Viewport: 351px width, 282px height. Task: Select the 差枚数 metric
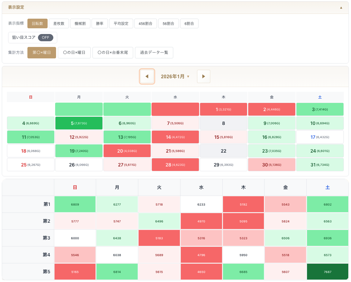coord(59,23)
